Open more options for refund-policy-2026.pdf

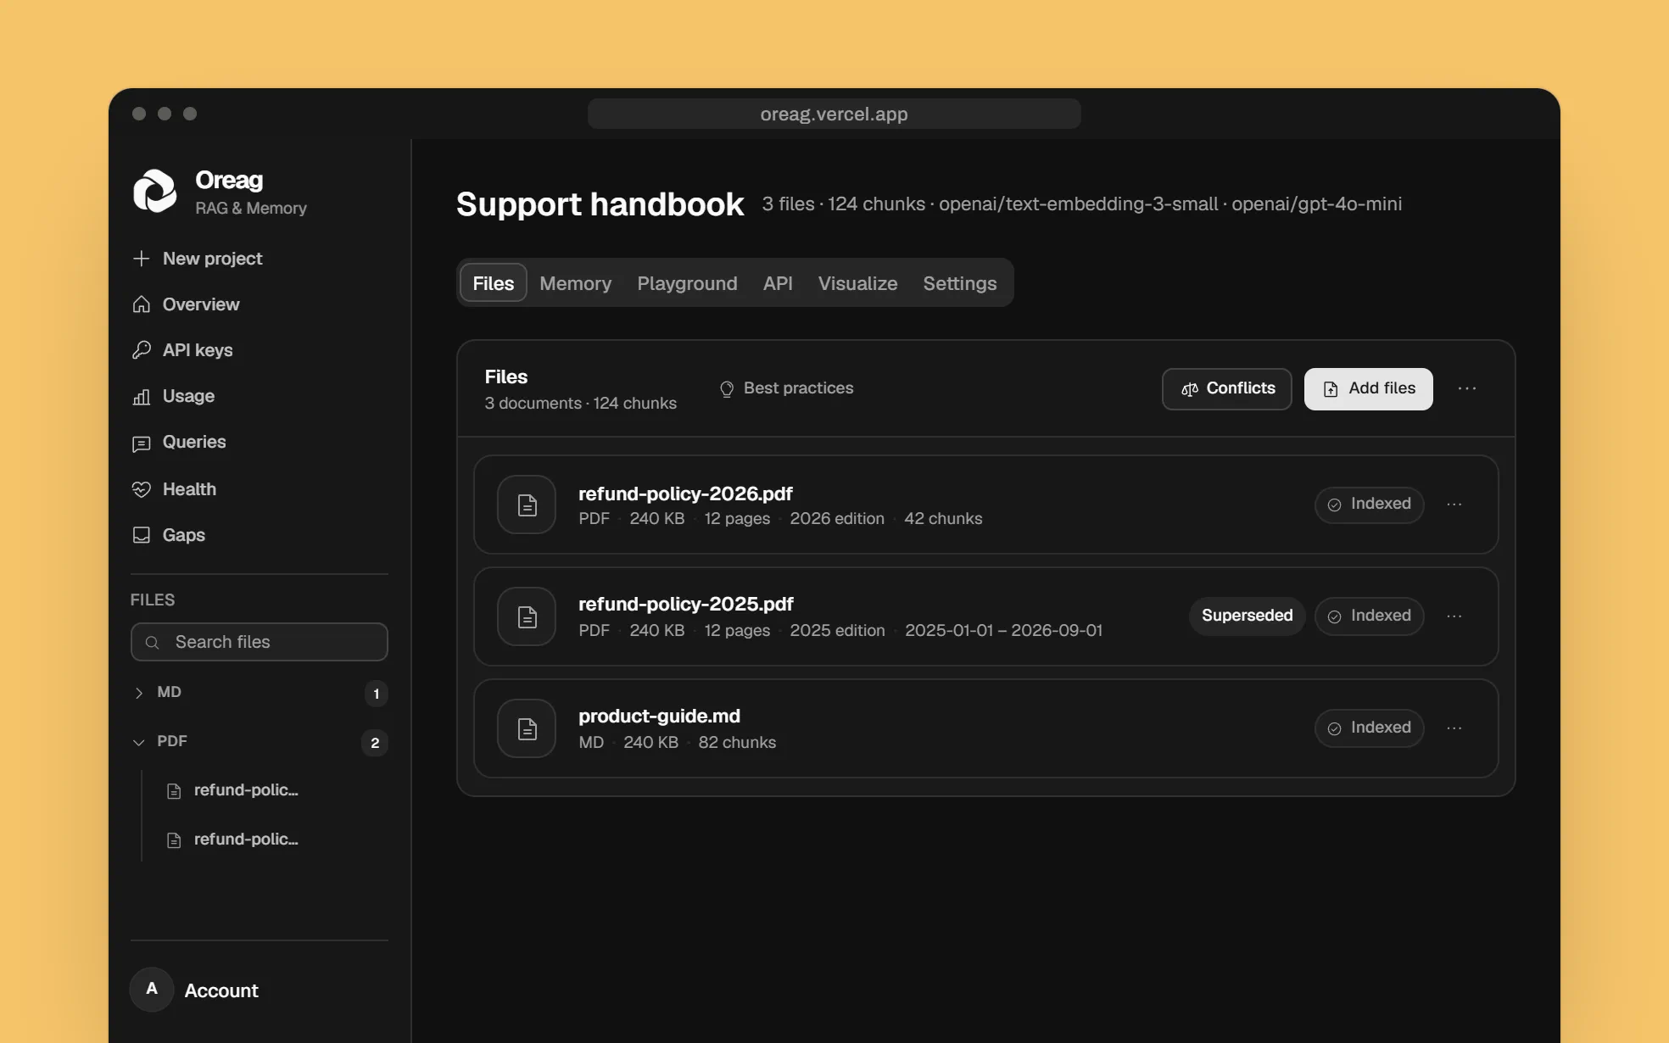[x=1454, y=505]
